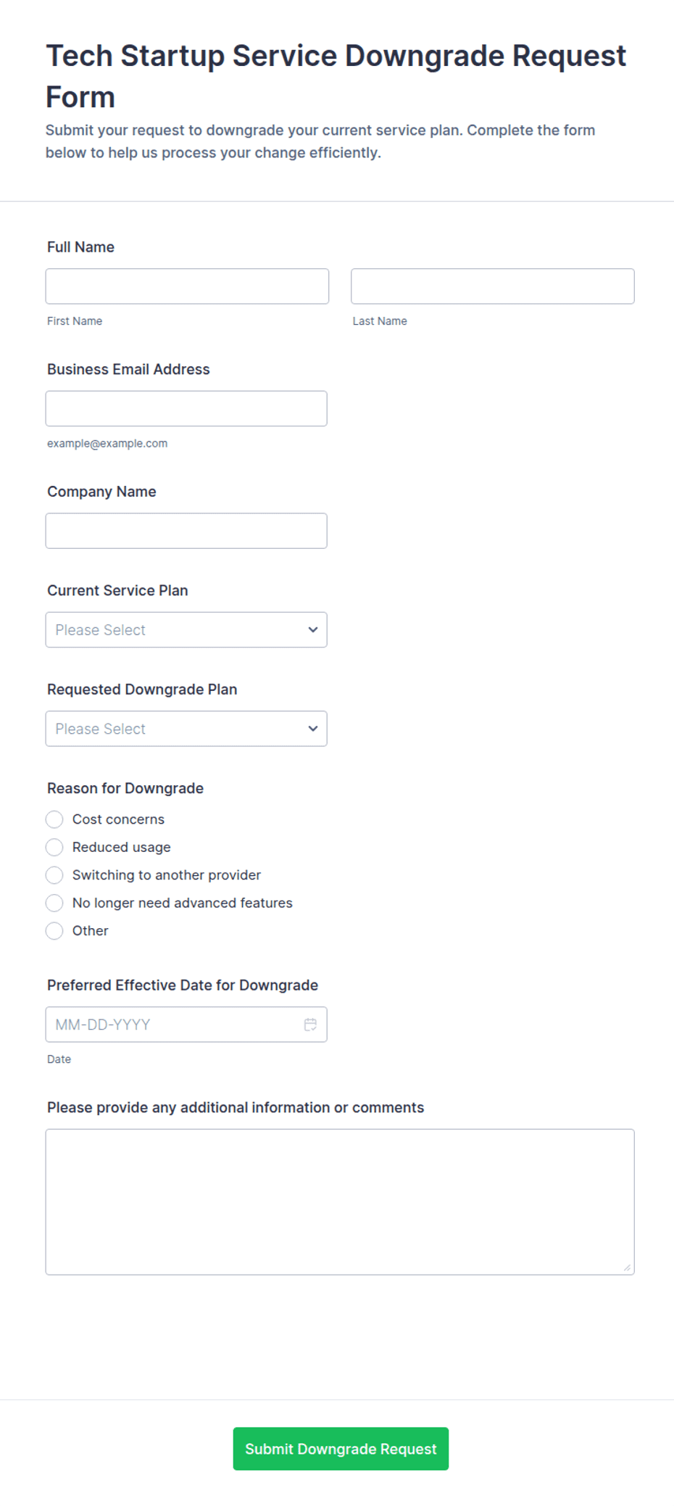Pick No longer need advanced features
674x1506 pixels.
tap(54, 903)
